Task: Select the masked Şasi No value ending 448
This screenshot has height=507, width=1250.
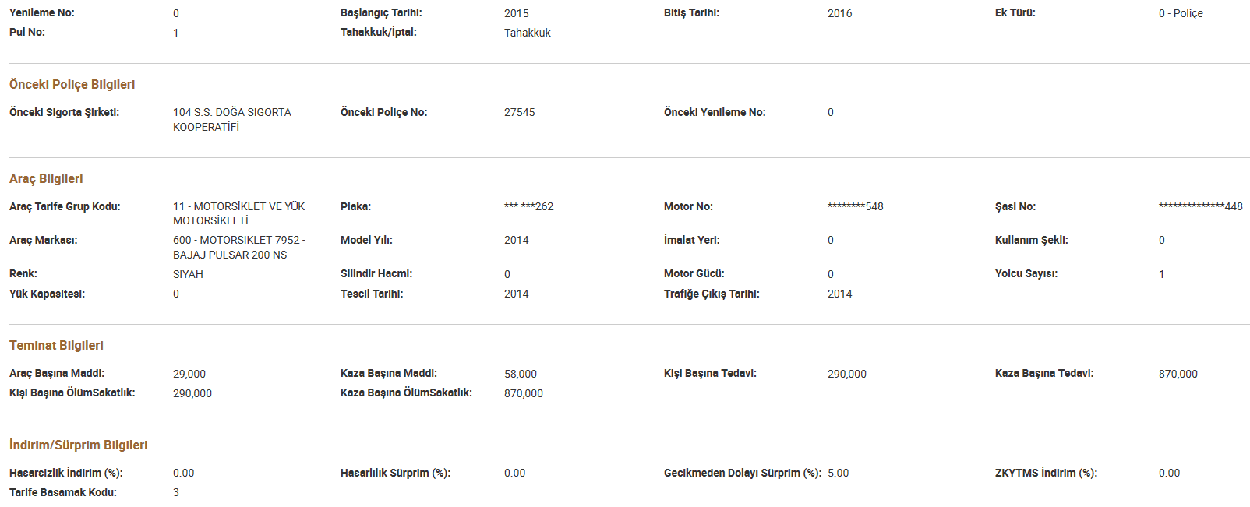Action: coord(1200,206)
